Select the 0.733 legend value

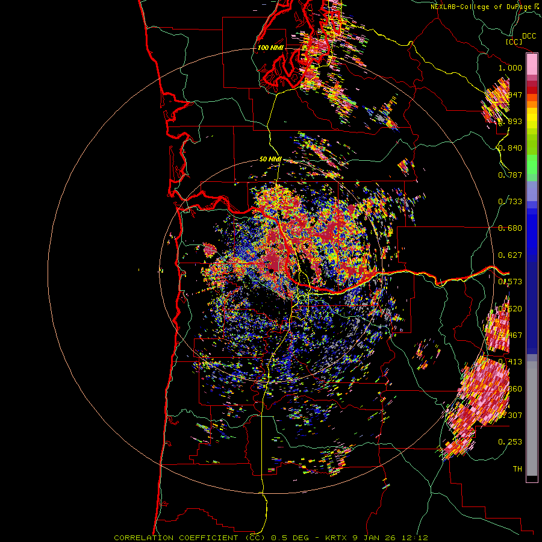pyautogui.click(x=510, y=202)
